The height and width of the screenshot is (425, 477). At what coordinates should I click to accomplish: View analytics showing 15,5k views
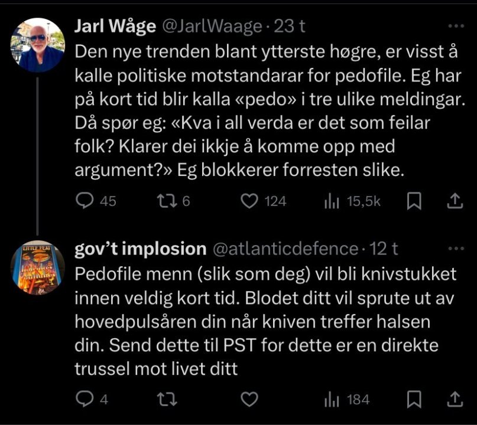pos(330,201)
